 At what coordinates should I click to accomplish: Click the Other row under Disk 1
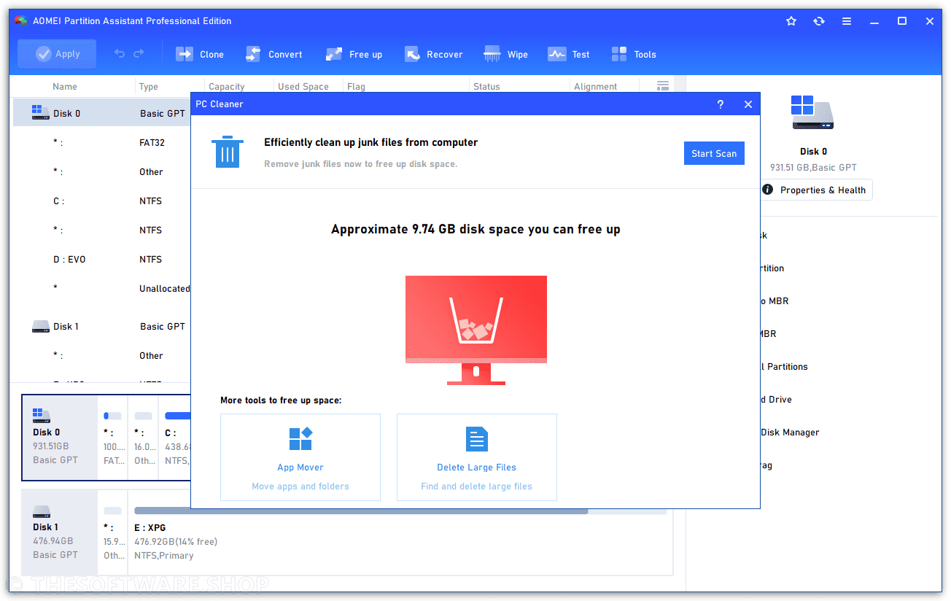pyautogui.click(x=101, y=355)
